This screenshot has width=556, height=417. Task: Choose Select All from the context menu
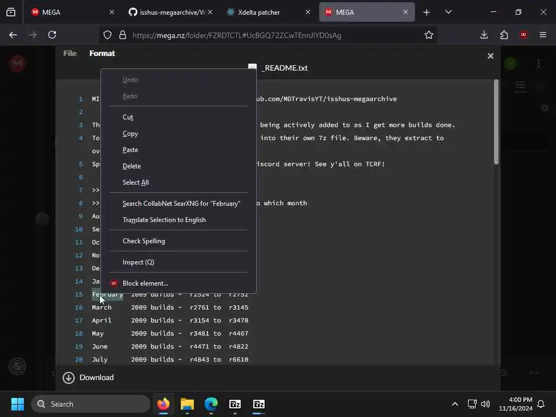[178, 182]
